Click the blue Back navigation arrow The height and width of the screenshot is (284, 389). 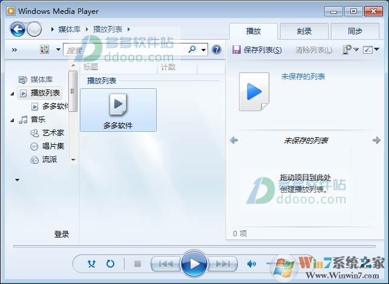[17, 29]
